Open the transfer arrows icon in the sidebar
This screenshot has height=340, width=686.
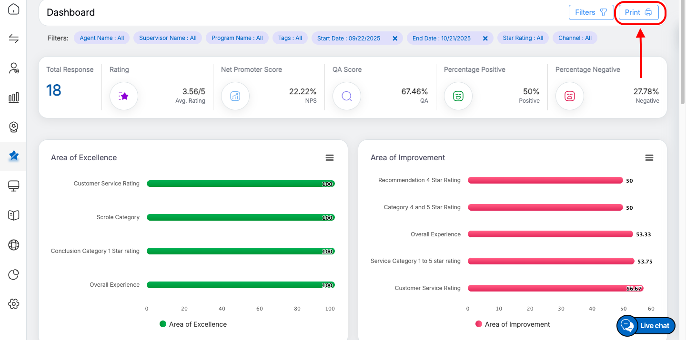point(13,39)
